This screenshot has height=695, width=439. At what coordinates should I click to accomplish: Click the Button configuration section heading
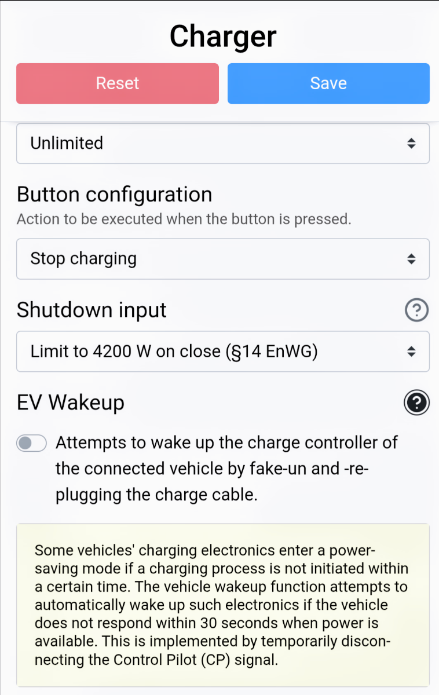click(x=115, y=195)
